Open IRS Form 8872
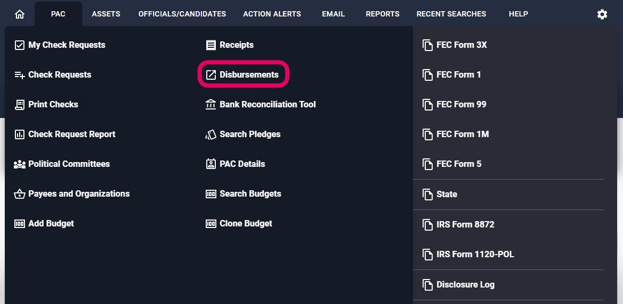This screenshot has height=304, width=623. pyautogui.click(x=465, y=224)
